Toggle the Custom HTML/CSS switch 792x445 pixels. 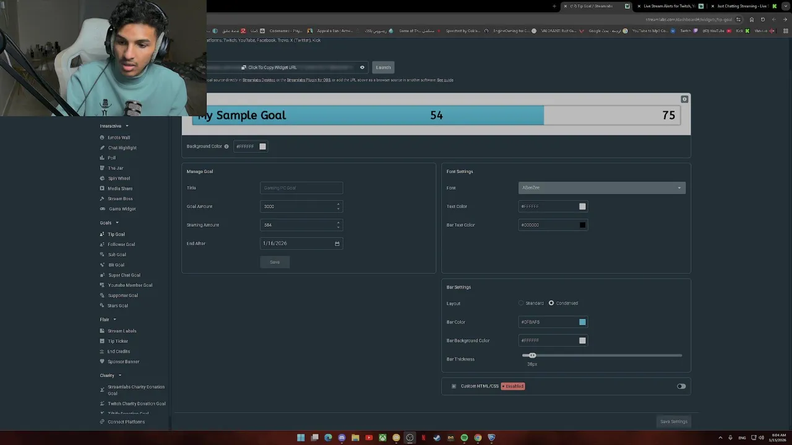[x=681, y=386]
